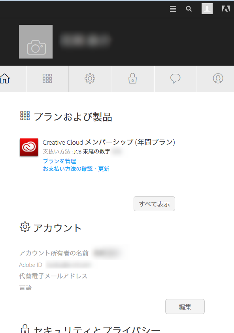The height and width of the screenshot is (333, 234).
Task: Switch to the account gear tab
Action: tap(90, 79)
